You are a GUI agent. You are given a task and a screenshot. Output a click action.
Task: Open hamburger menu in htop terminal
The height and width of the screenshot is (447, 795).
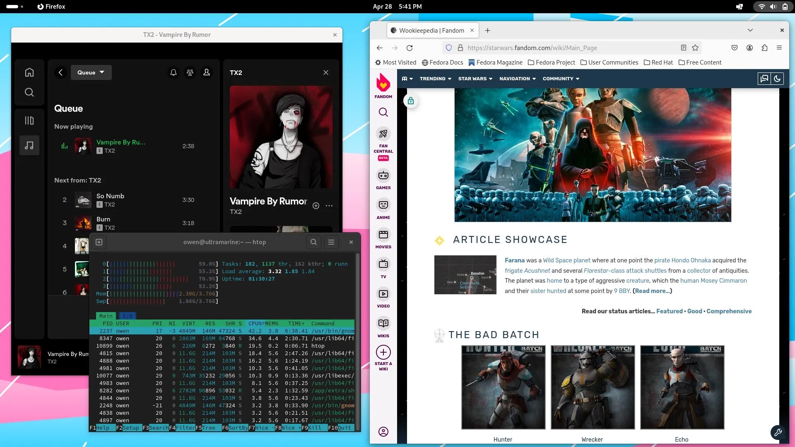(331, 242)
